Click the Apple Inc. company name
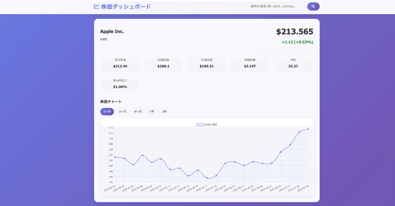395x206 pixels. pyautogui.click(x=112, y=31)
